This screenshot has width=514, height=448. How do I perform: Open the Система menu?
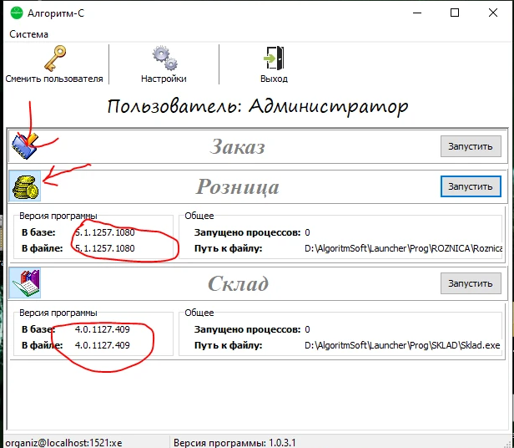point(29,34)
